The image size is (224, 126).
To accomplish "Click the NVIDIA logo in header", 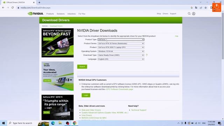I will (x=35, y=14).
